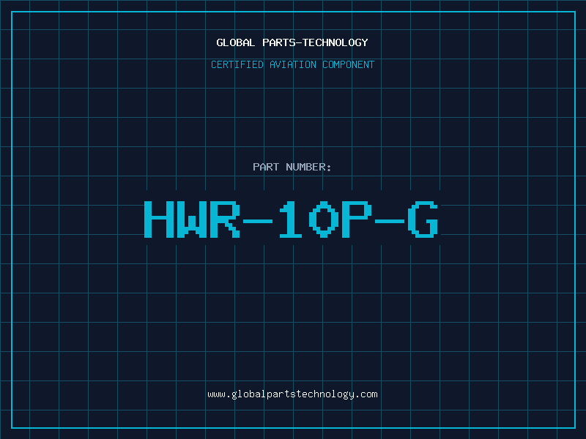Click the dash between P and G
The width and height of the screenshot is (586, 439).
390,221
